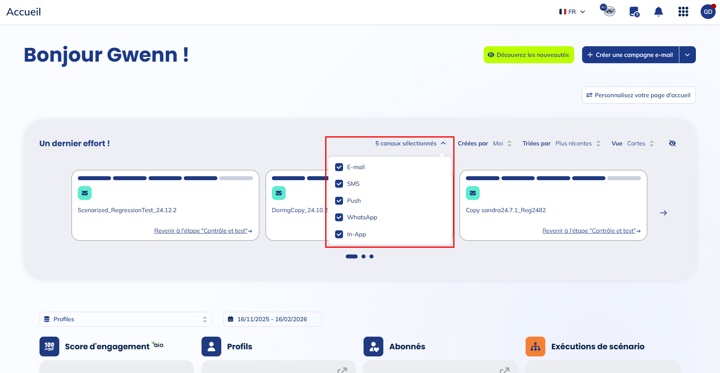The height and width of the screenshot is (373, 720).
Task: Click the Exécutions de scénario icon
Action: click(535, 347)
